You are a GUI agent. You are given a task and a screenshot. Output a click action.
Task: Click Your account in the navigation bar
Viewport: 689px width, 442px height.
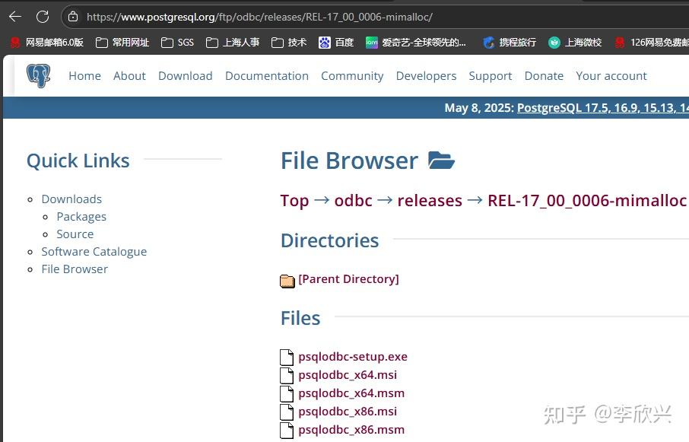[611, 75]
